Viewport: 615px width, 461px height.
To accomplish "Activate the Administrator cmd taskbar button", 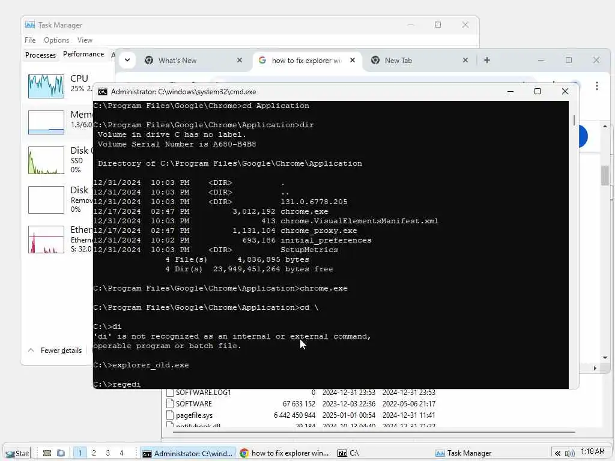I will tap(188, 453).
